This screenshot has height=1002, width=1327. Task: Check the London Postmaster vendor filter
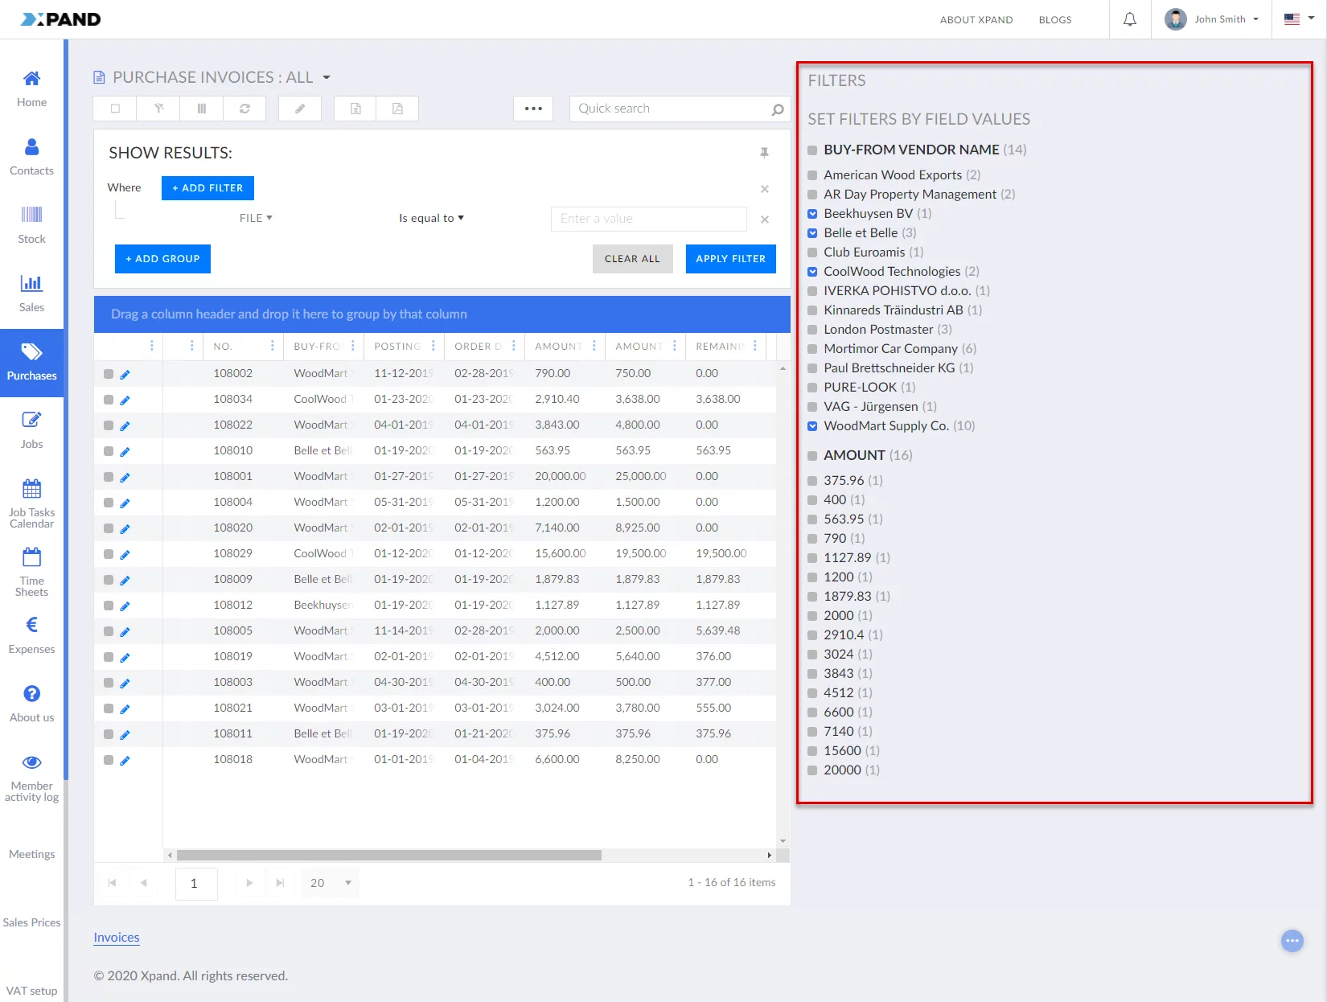coord(812,330)
